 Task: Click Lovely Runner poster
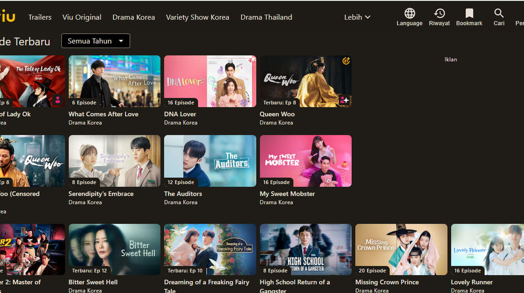tap(487, 250)
